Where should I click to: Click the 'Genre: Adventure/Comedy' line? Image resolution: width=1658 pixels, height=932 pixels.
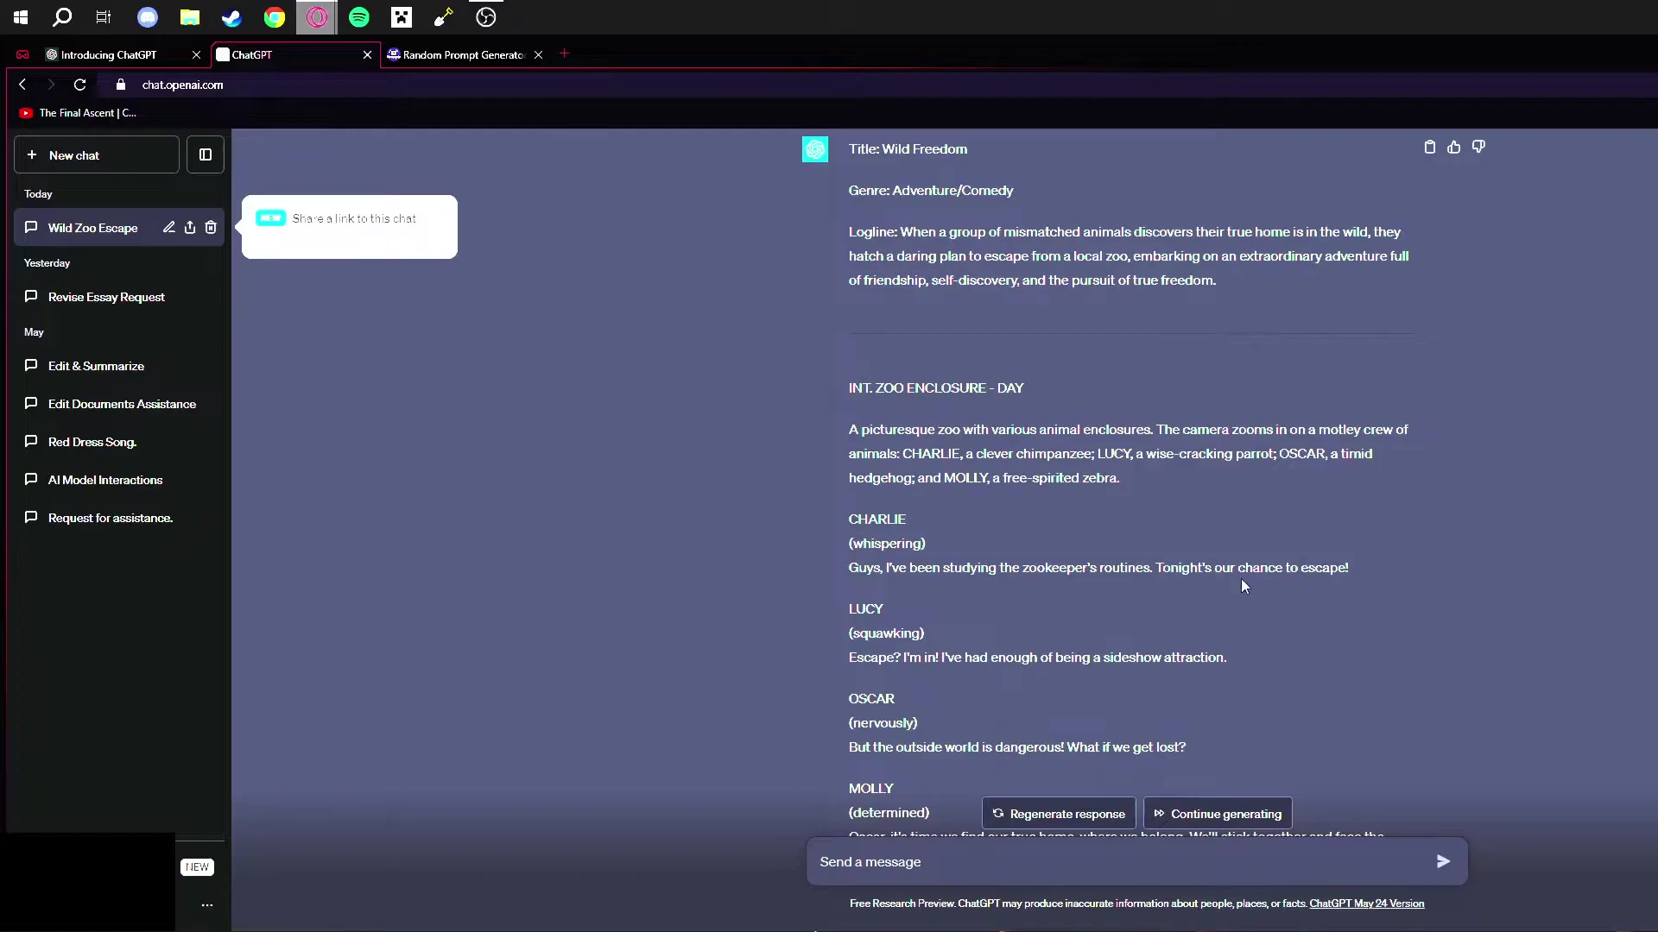pyautogui.click(x=931, y=191)
